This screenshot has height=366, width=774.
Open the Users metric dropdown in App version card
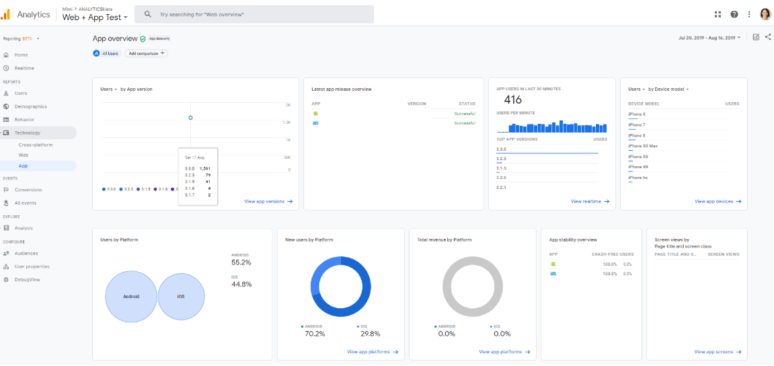tap(108, 89)
